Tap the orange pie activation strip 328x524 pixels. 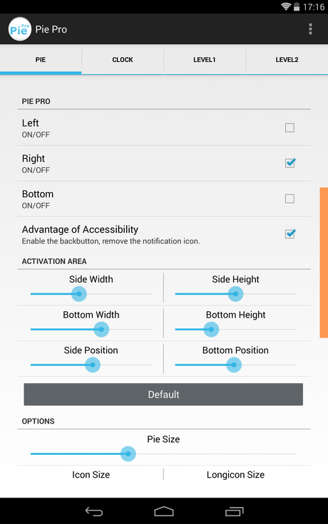click(324, 262)
